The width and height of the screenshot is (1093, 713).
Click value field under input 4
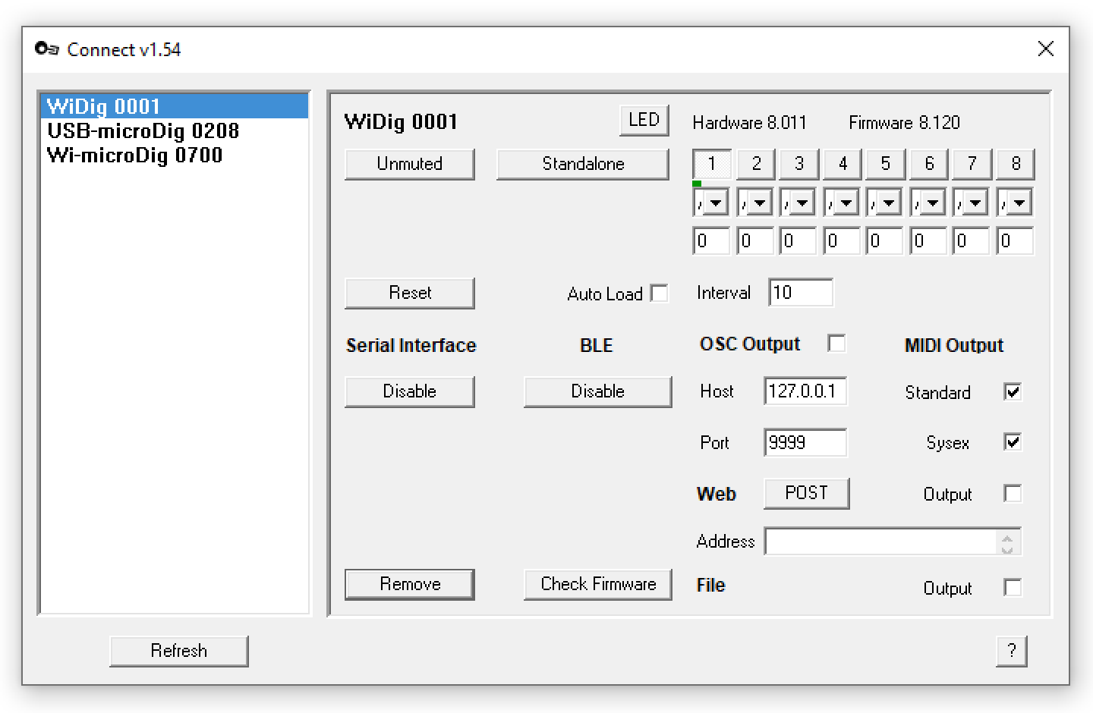click(x=843, y=241)
